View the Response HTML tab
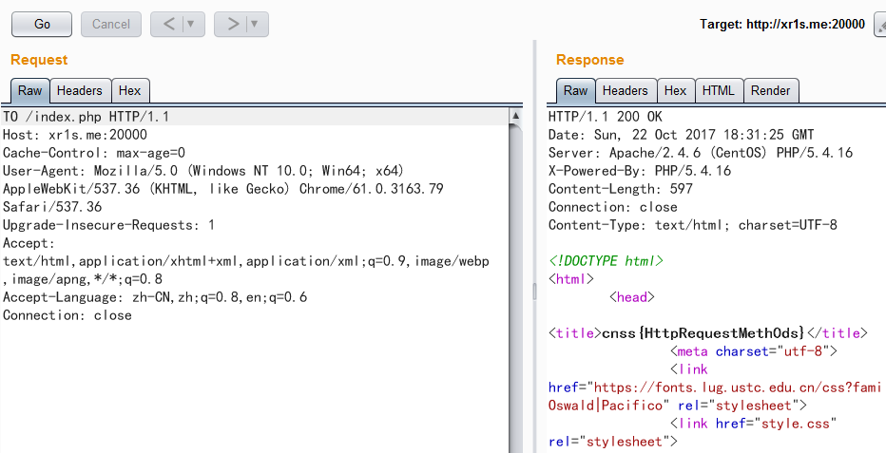This screenshot has width=886, height=453. pos(718,90)
